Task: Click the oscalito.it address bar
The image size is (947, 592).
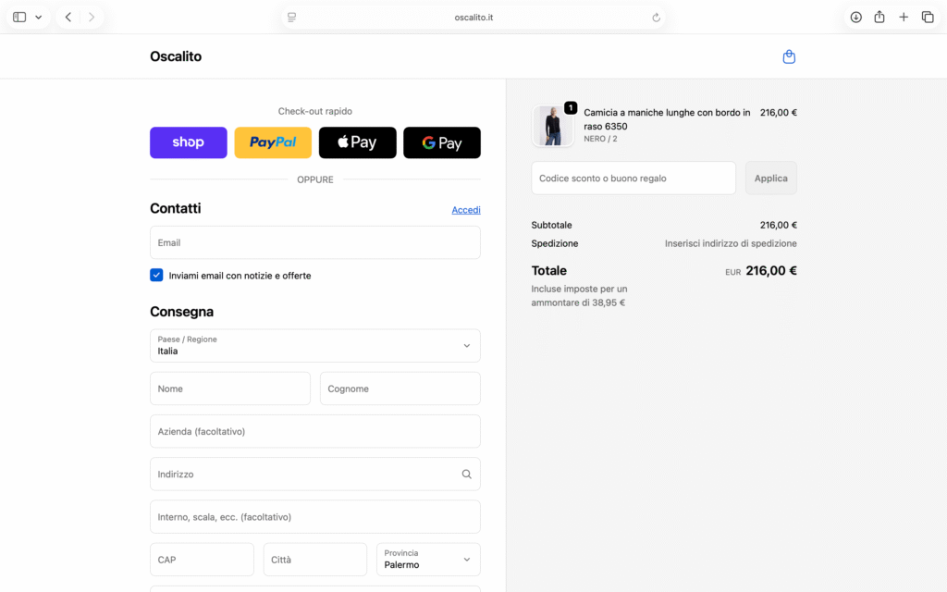Action: coord(473,18)
